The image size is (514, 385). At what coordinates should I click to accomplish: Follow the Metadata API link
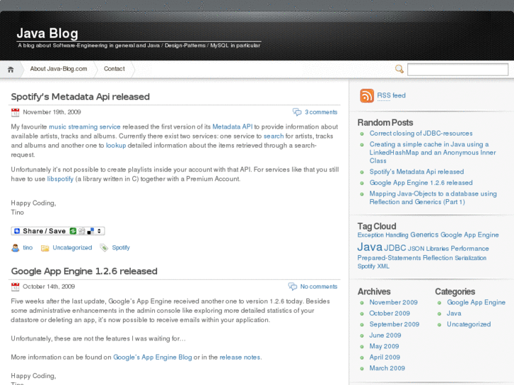pyautogui.click(x=233, y=127)
